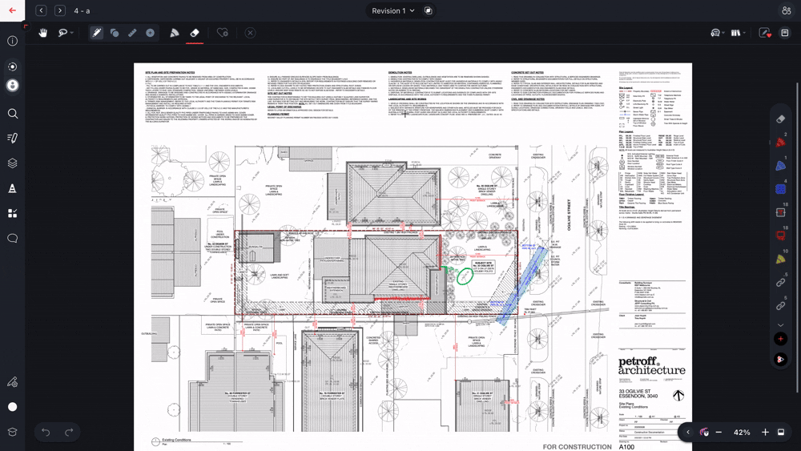Select the lasso selection tool
Image resolution: width=801 pixels, height=451 pixels.
point(62,33)
